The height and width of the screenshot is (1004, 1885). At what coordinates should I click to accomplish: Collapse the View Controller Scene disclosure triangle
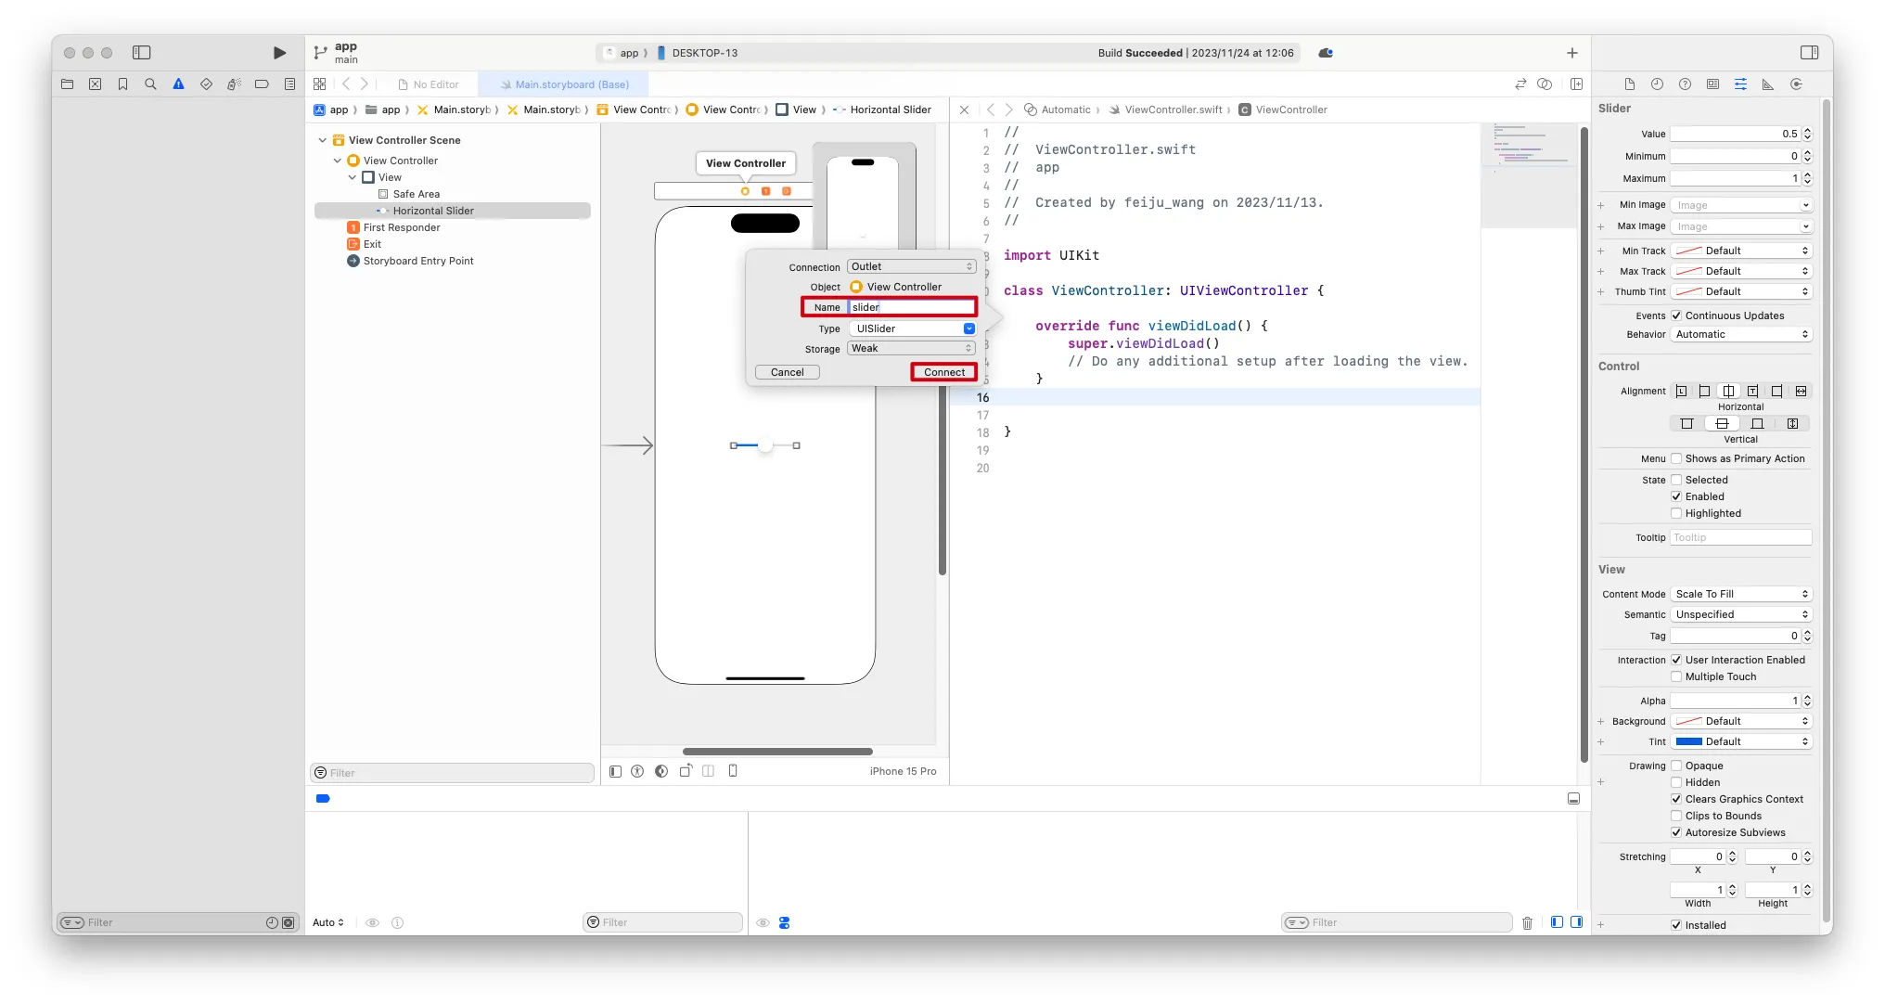[x=322, y=140]
